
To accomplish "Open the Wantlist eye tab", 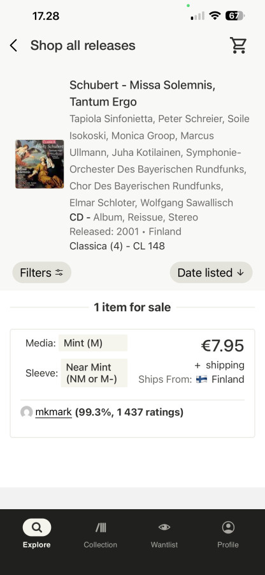I will pyautogui.click(x=164, y=533).
